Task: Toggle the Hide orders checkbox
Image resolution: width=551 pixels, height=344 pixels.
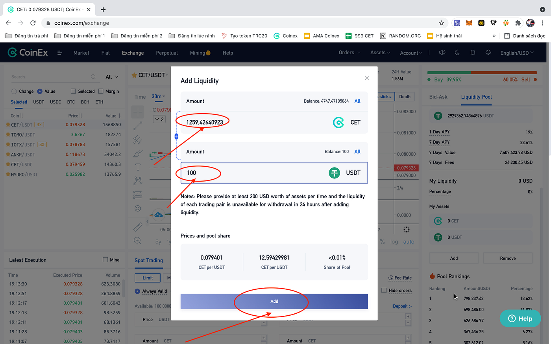Action: tap(384, 290)
